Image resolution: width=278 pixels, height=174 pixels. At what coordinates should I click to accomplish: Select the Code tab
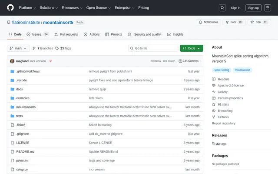tap(15, 34)
